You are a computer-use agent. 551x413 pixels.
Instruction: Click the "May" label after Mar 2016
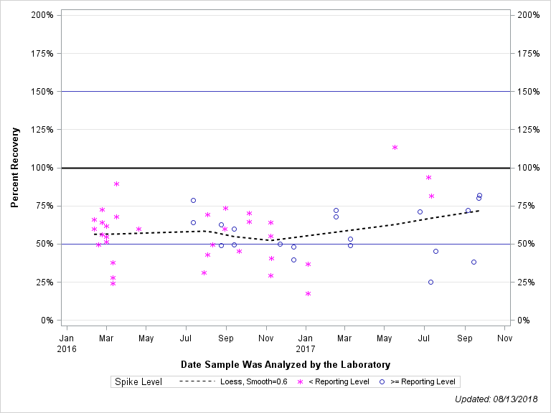coord(146,338)
